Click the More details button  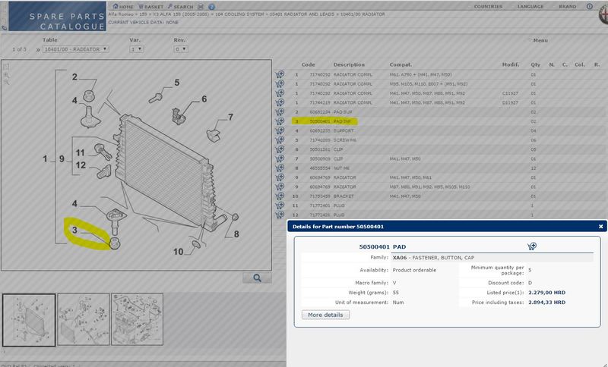[325, 314]
